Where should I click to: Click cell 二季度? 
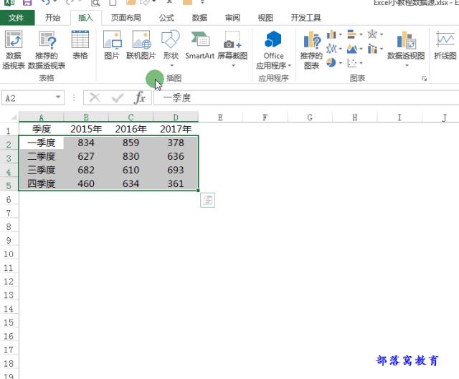42,156
